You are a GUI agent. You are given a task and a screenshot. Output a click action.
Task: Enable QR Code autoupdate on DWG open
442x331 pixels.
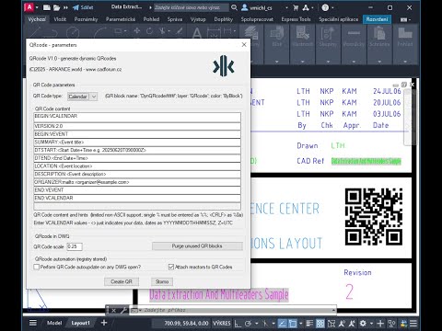pos(37,267)
